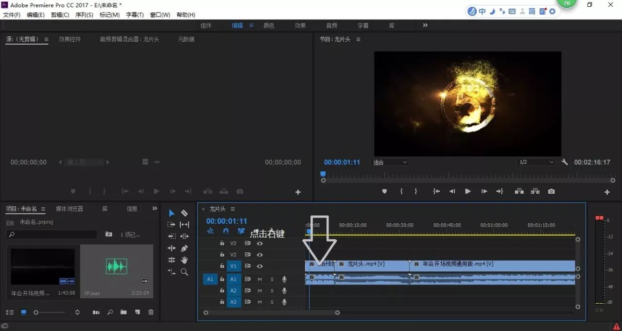Play the sequence in program monitor
Image resolution: width=622 pixels, height=331 pixels.
coord(468,192)
